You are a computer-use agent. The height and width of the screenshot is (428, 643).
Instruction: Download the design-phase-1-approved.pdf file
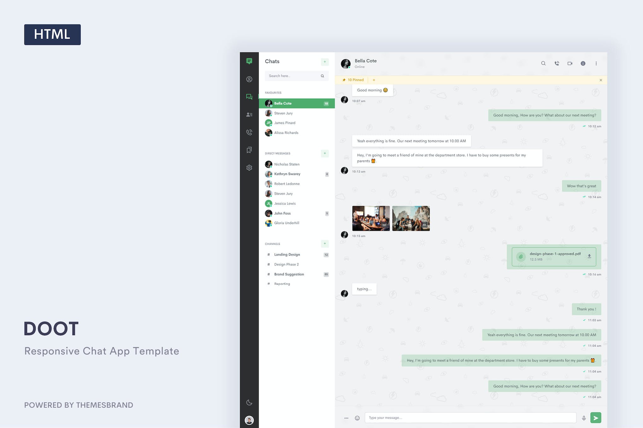pyautogui.click(x=589, y=256)
